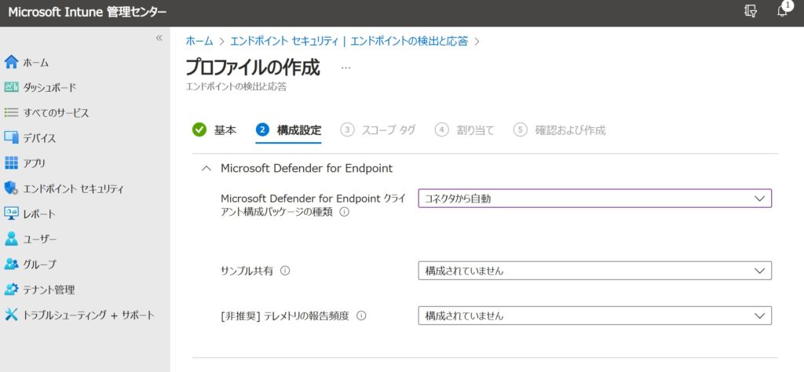Open the トラブルシューティング + サポート tools icon
Image resolution: width=804 pixels, height=372 pixels.
(x=11, y=315)
